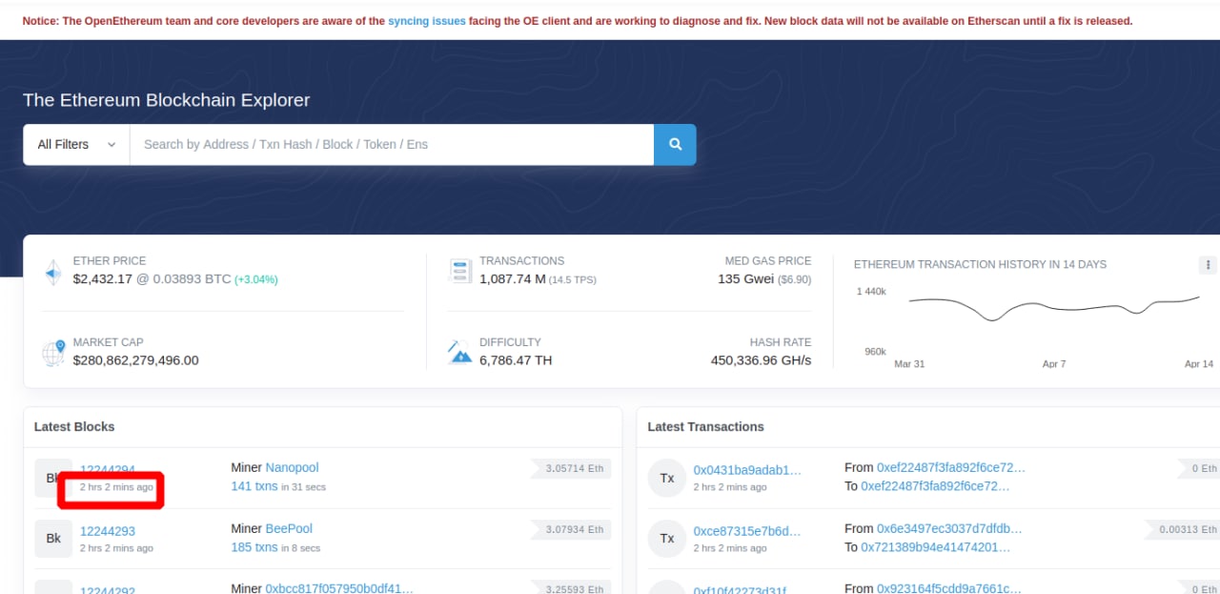Click the Transactions server icon

[x=460, y=271]
